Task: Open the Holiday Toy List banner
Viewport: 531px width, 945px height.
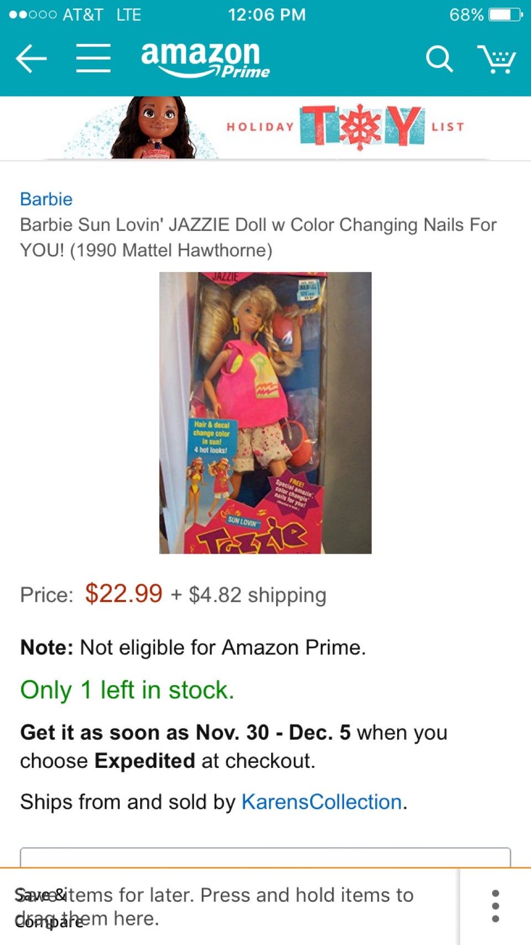Action: click(265, 128)
